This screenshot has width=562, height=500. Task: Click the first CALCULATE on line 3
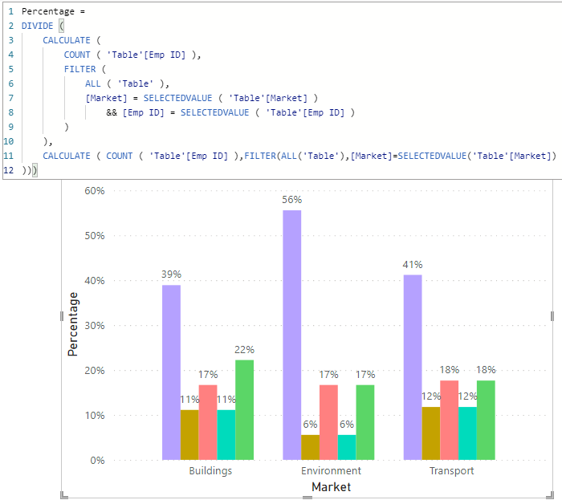click(x=67, y=40)
